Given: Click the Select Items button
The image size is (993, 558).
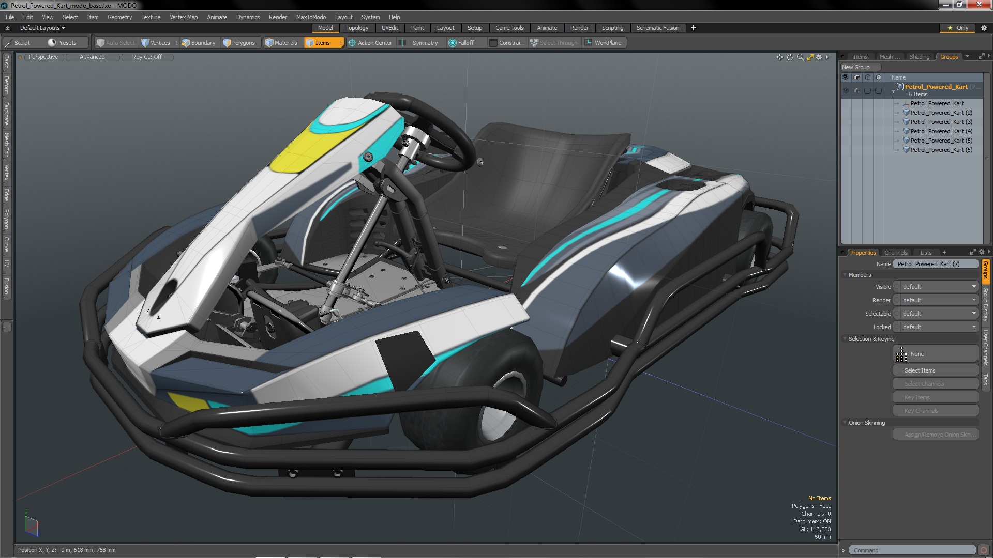Looking at the screenshot, I should pos(936,370).
